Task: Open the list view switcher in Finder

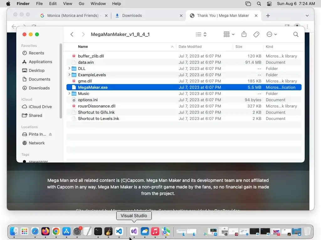Action: click(201, 34)
